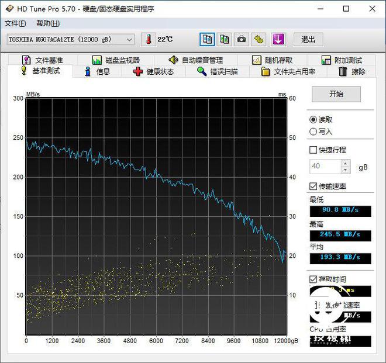Image resolution: width=386 pixels, height=363 pixels.
Task: Open the 帮助(H) menu
Action: [x=48, y=23]
